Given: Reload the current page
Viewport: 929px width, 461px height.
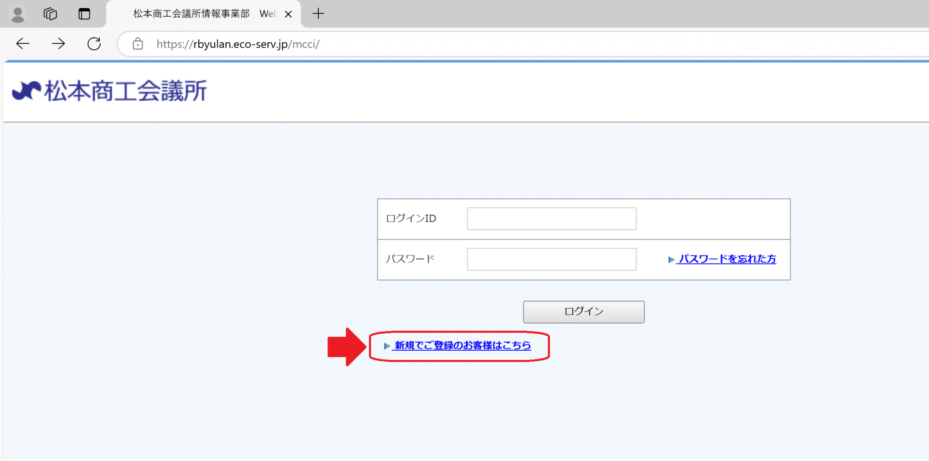Looking at the screenshot, I should (94, 44).
